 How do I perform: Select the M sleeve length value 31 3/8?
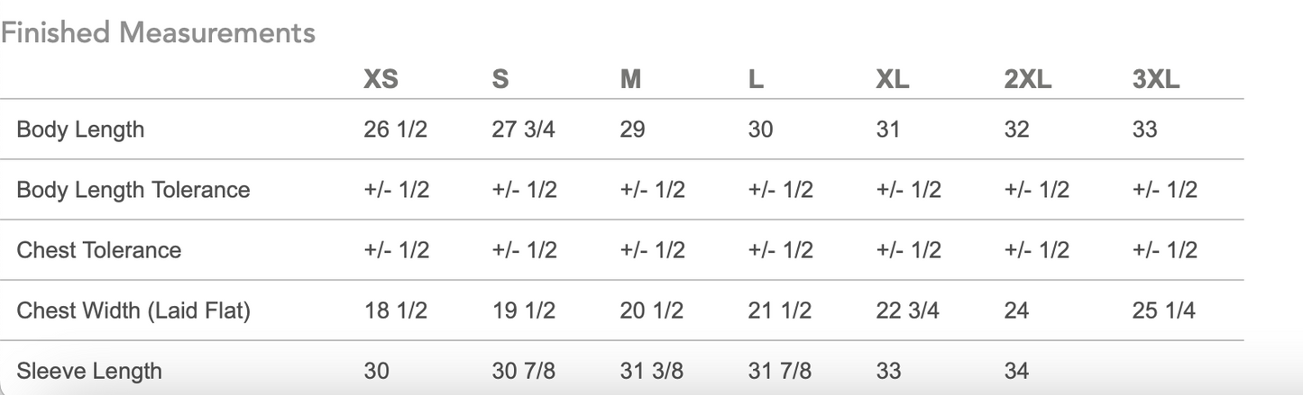click(x=652, y=371)
